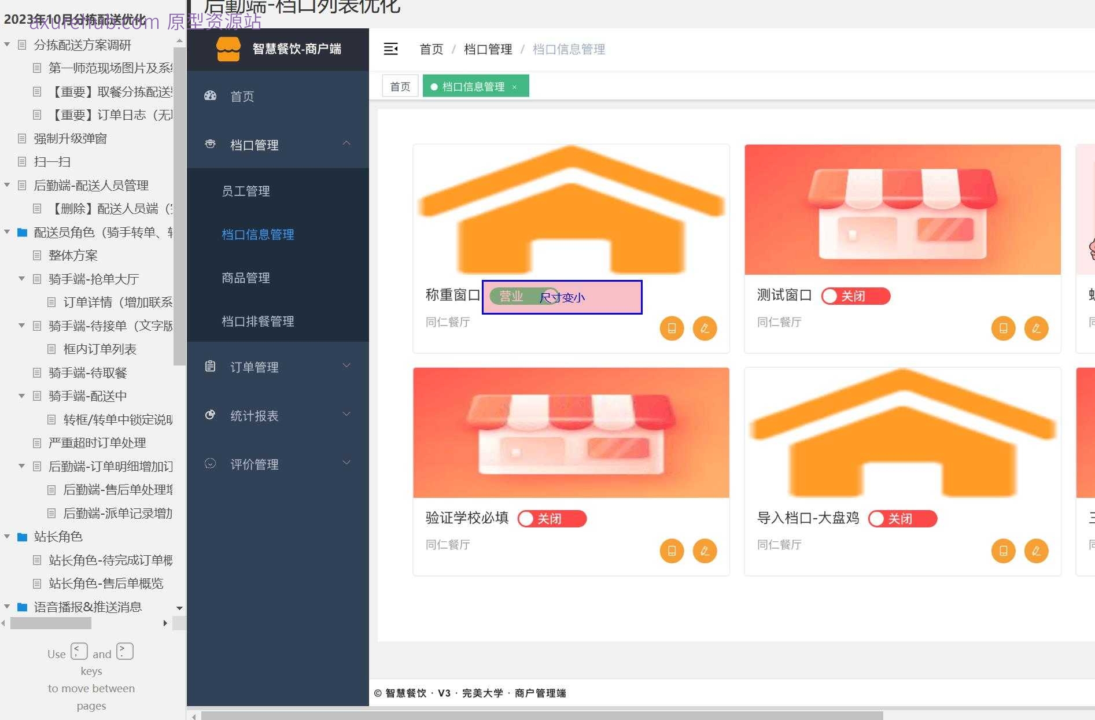
Task: Enable the 验证学校必填 stall switch
Action: pos(551,519)
